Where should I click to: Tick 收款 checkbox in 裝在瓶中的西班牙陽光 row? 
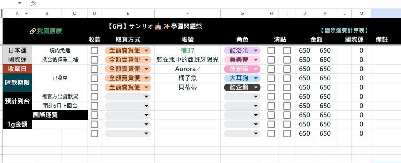click(x=94, y=60)
